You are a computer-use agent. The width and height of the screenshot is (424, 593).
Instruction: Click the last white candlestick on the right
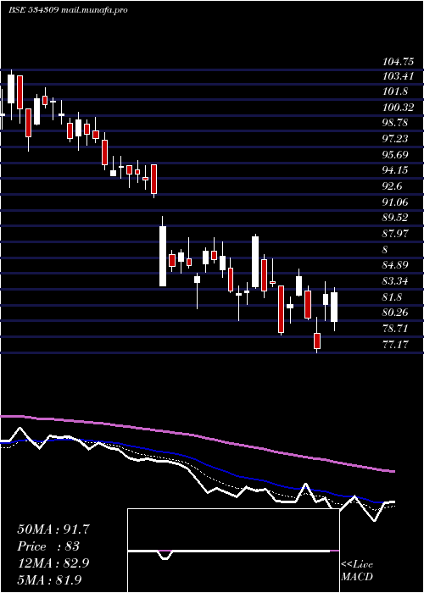(x=334, y=307)
